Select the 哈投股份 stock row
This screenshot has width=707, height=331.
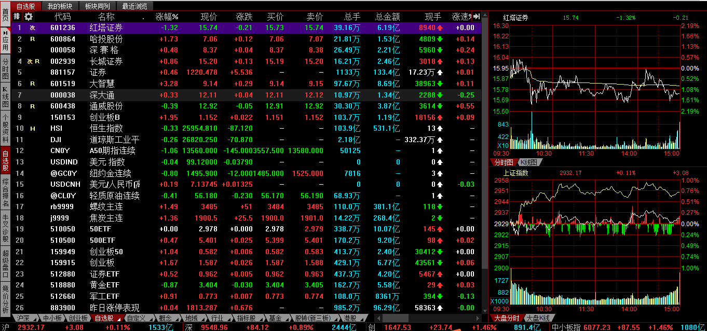pyautogui.click(x=247, y=39)
